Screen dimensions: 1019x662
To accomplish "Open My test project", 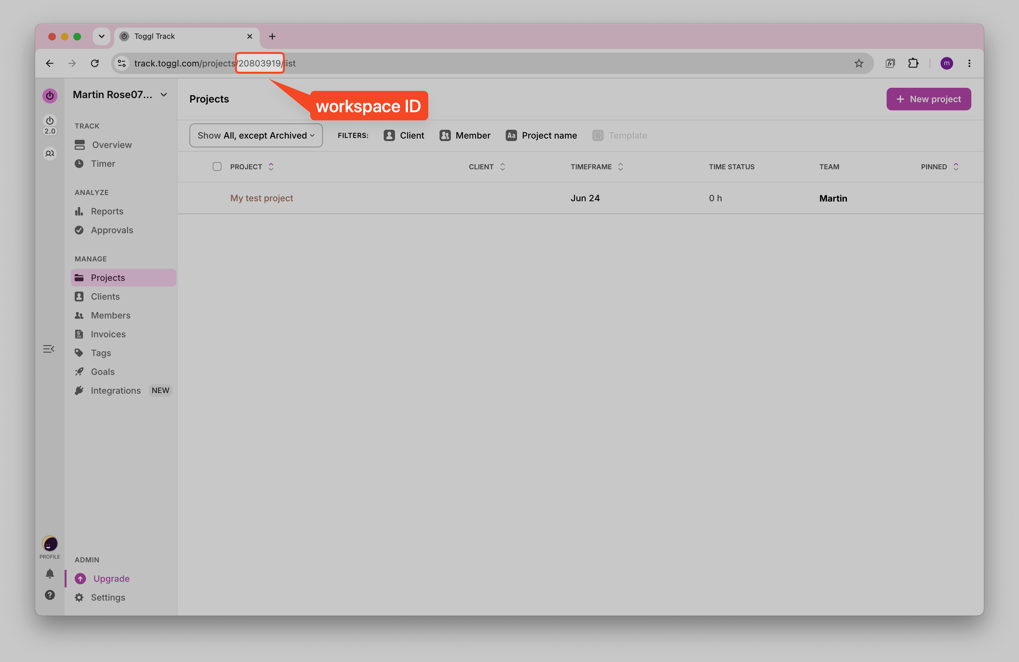I will point(262,198).
